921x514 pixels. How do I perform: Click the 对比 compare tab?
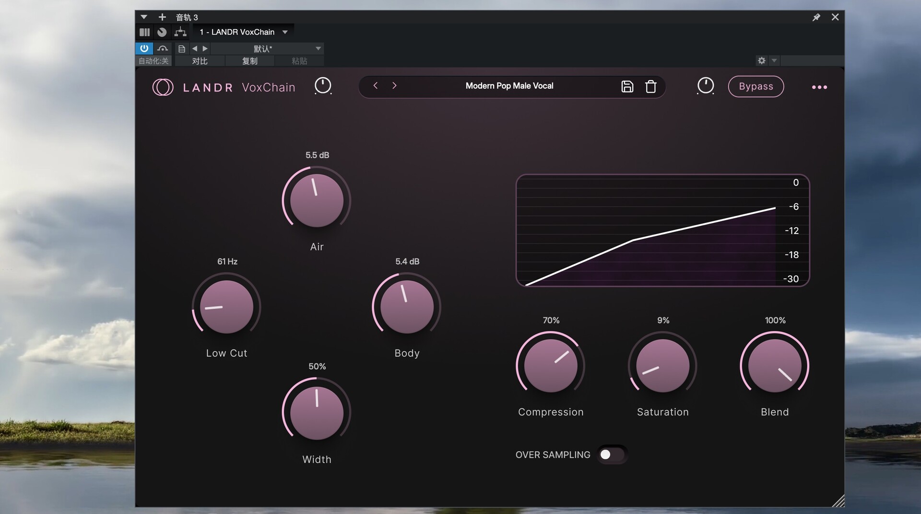(200, 61)
